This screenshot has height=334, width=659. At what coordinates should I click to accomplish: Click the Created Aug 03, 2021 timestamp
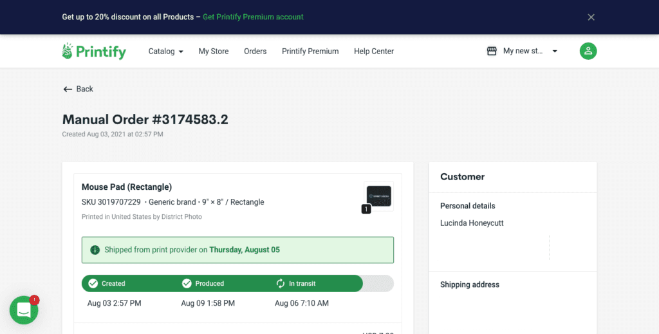[x=113, y=135]
